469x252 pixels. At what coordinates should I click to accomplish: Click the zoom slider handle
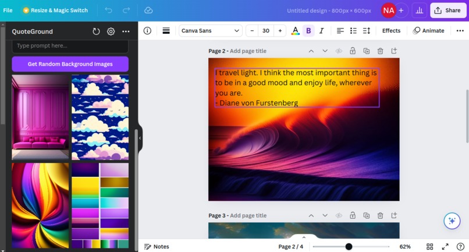tap(349, 247)
